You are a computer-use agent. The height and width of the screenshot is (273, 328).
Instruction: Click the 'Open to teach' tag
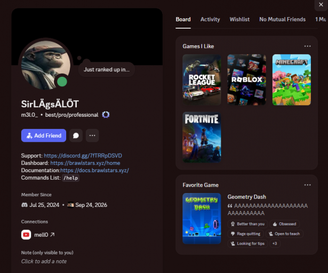pyautogui.click(x=284, y=234)
